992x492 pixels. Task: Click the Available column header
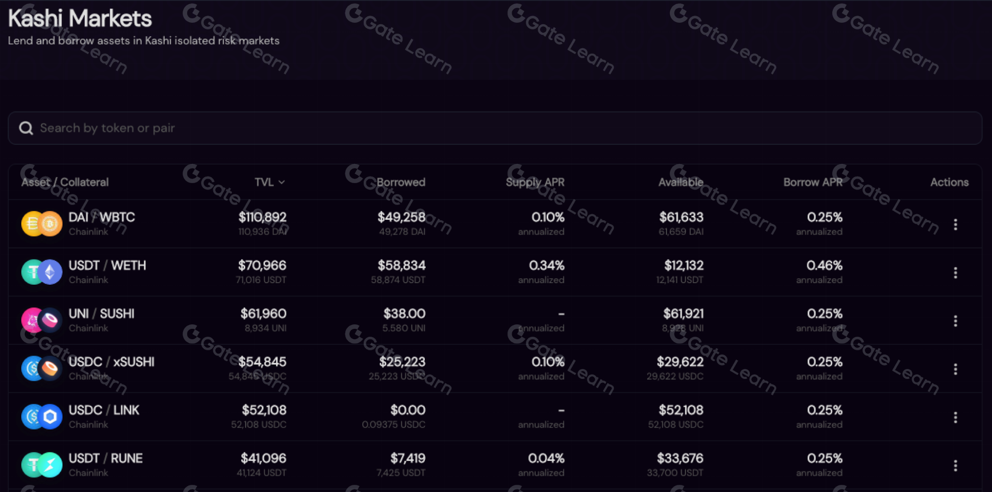coord(680,183)
